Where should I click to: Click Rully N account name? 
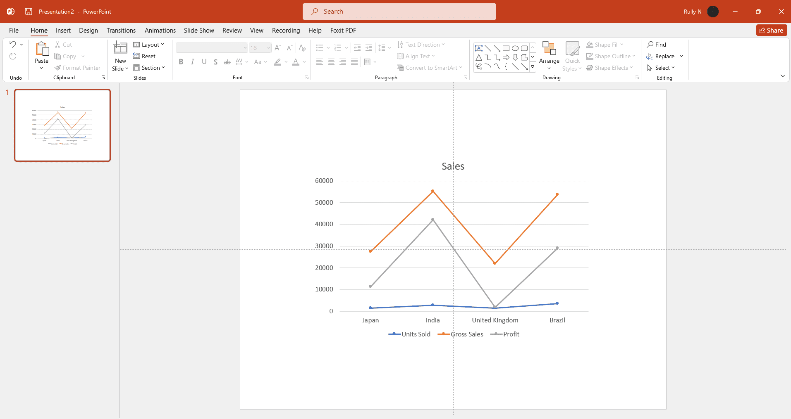point(693,12)
